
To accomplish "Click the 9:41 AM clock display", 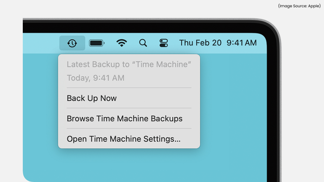I will tap(241, 43).
